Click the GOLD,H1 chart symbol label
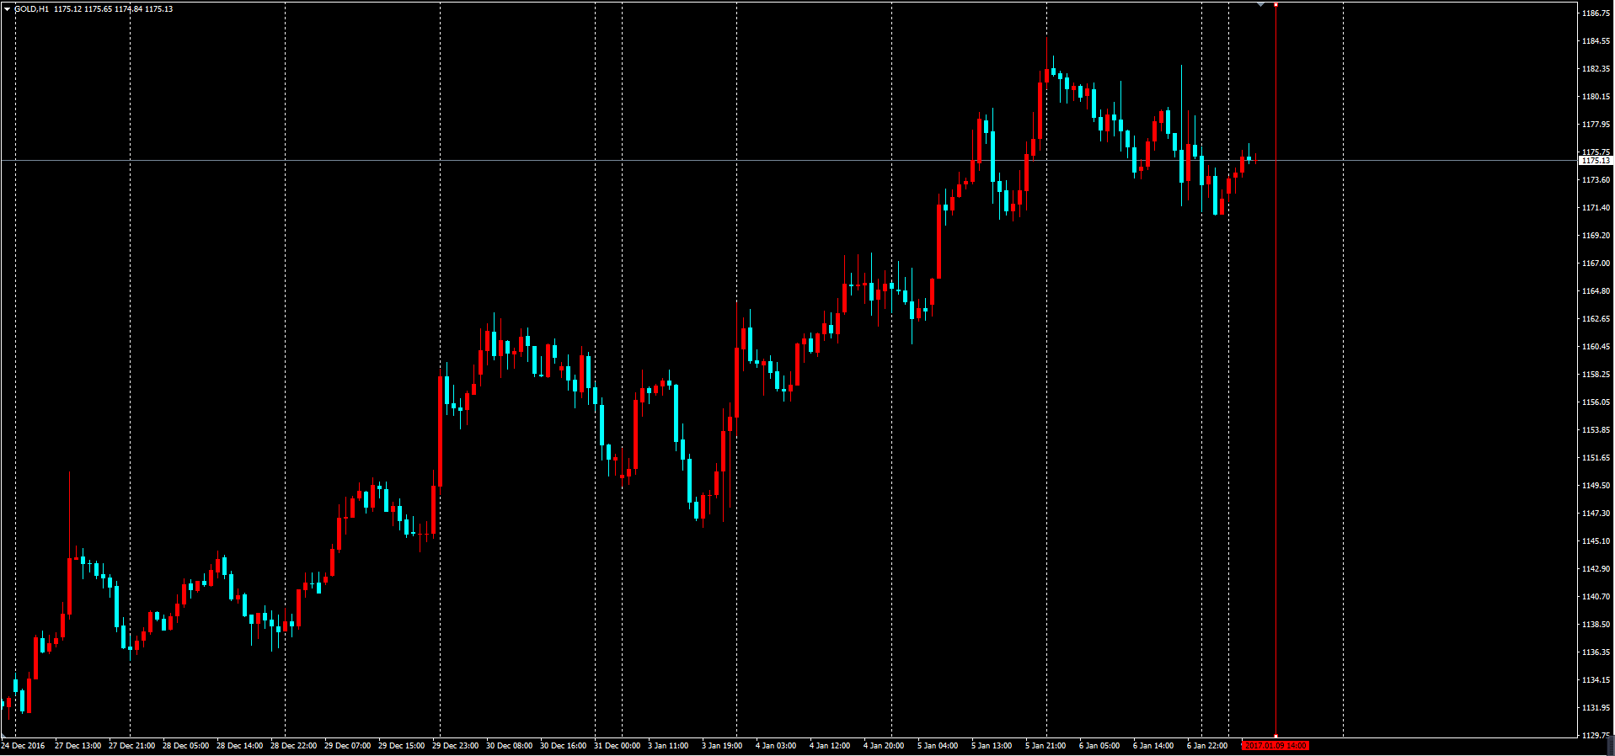The height and width of the screenshot is (756, 1615). click(32, 9)
